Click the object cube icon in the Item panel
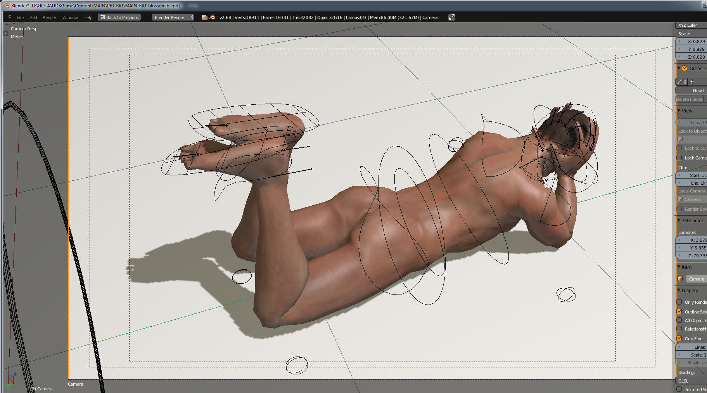This screenshot has height=393, width=707. pyautogui.click(x=680, y=279)
